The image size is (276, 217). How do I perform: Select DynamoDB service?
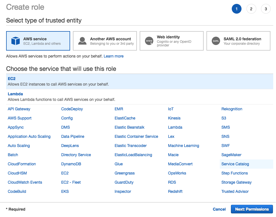pos(71,164)
